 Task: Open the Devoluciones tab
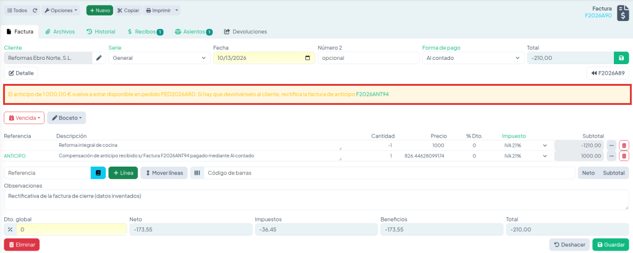245,31
